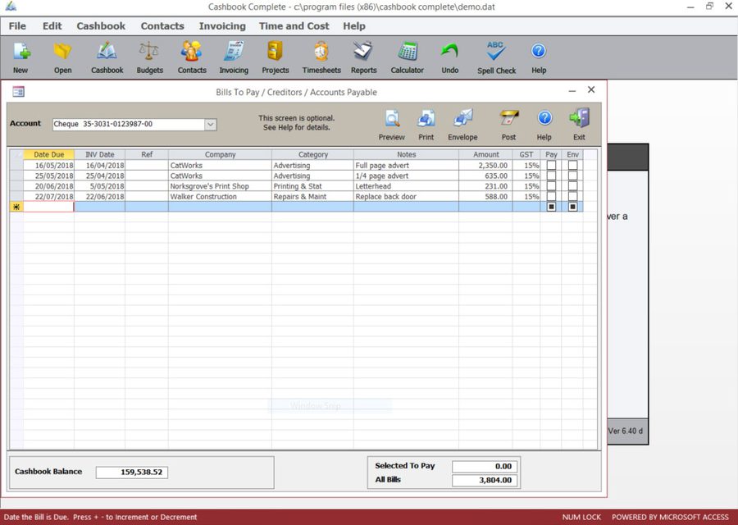This screenshot has height=525, width=738.
Task: Tick Pay checkbox for Full page advert
Action: click(x=551, y=165)
